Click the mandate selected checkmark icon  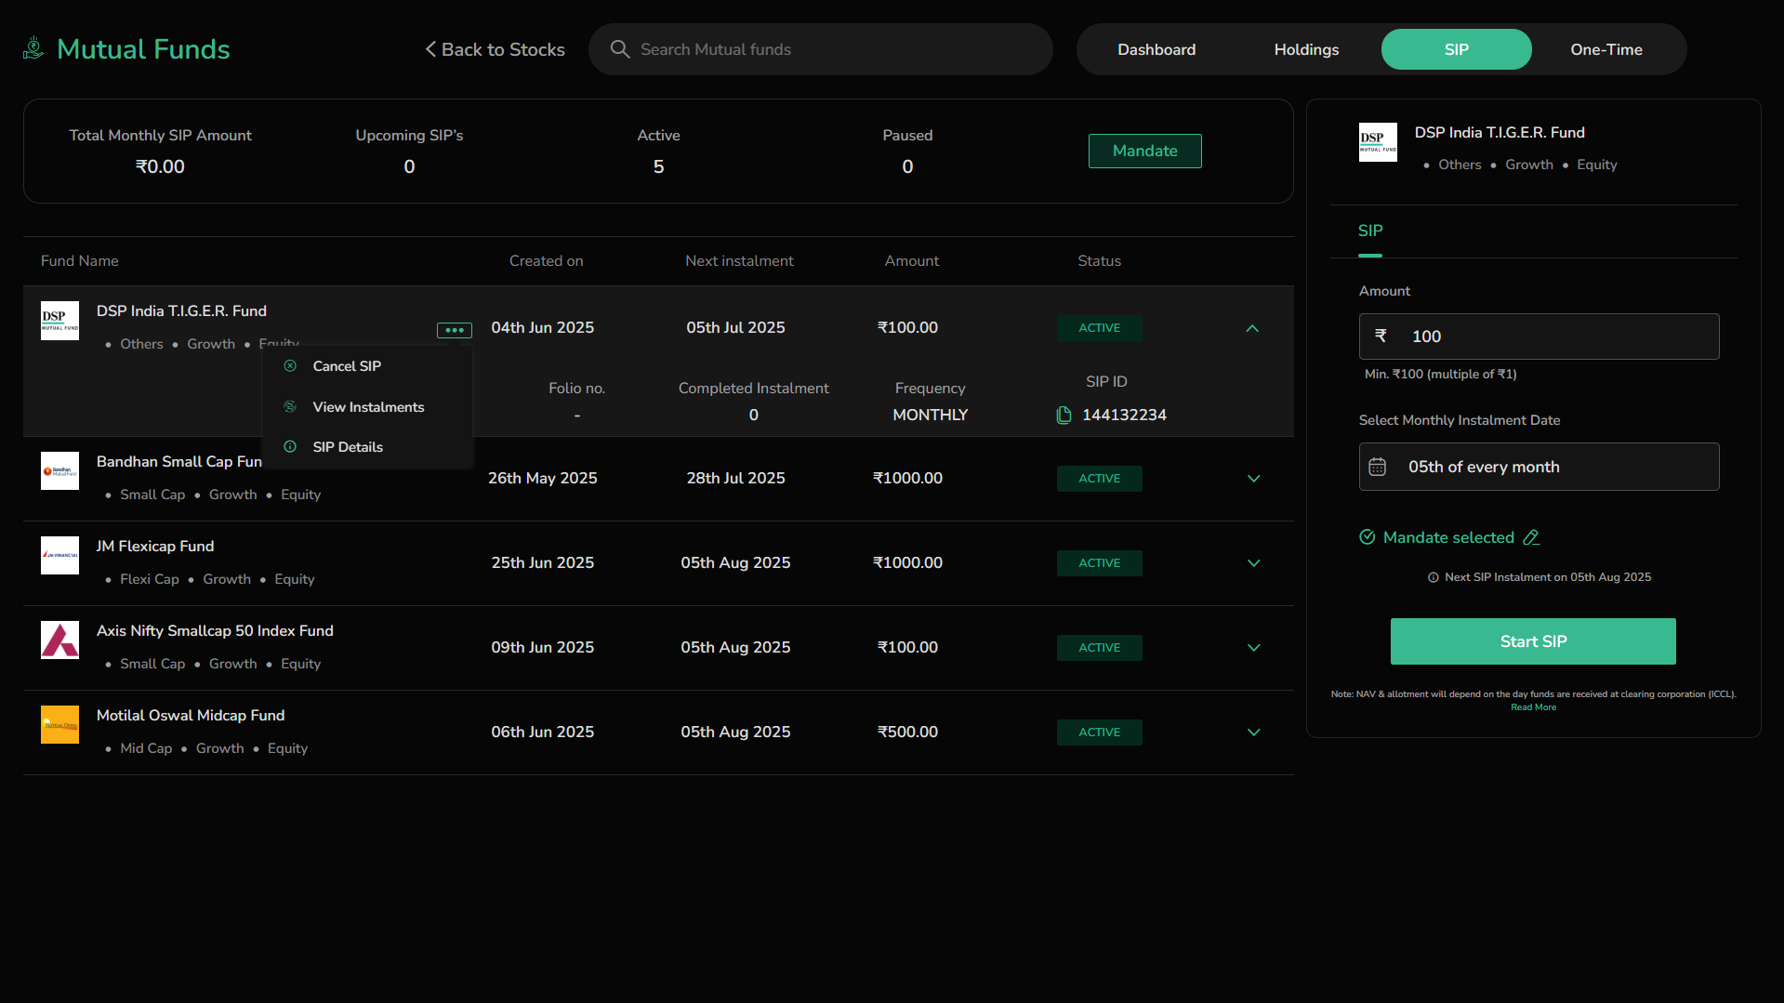coord(1368,537)
